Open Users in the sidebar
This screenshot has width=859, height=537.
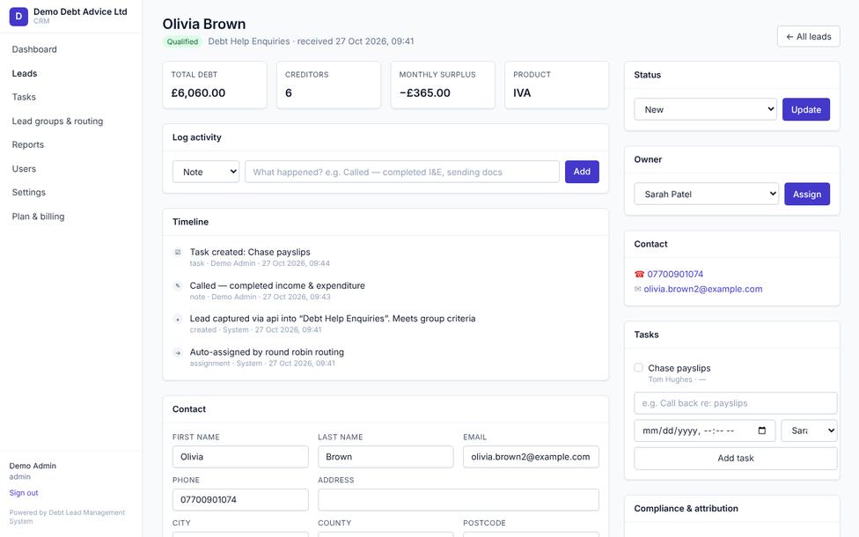point(24,169)
